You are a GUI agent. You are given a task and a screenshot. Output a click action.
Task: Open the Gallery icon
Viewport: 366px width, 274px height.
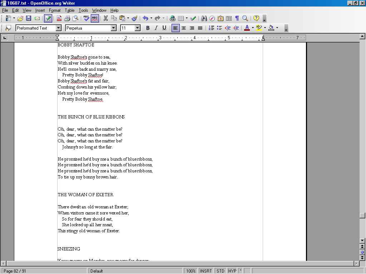coord(221,18)
